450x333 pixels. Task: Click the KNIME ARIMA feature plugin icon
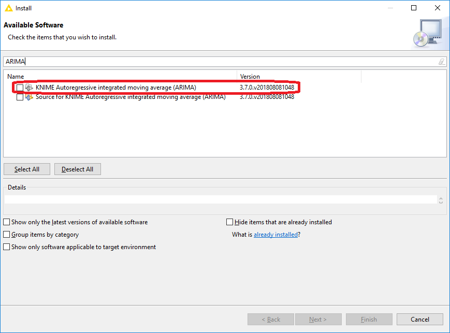tap(29, 88)
